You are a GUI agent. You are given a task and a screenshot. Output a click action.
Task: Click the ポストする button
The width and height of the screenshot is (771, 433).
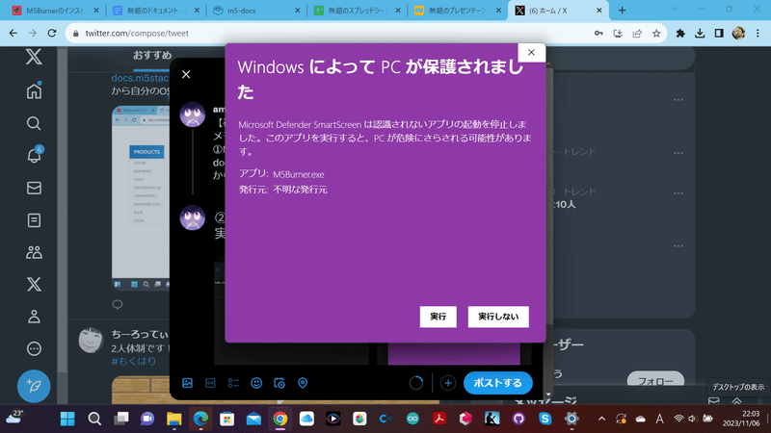(497, 383)
